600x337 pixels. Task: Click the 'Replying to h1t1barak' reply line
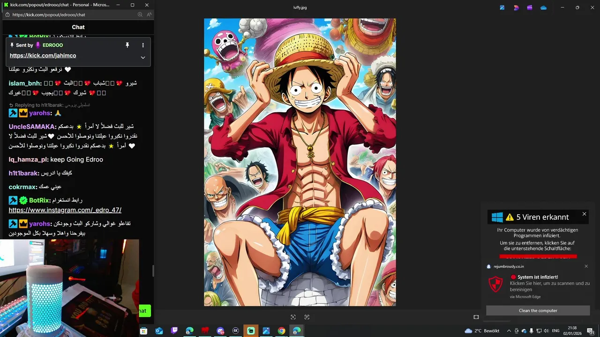(x=49, y=105)
